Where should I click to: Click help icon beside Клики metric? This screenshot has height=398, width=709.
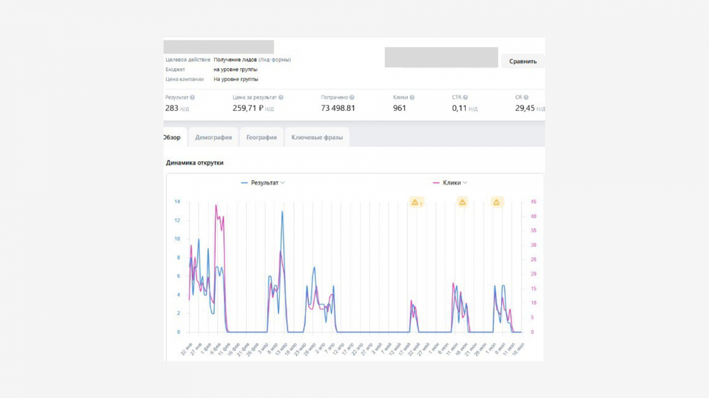click(412, 97)
